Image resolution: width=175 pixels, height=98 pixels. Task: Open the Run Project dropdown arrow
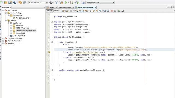[68, 2]
